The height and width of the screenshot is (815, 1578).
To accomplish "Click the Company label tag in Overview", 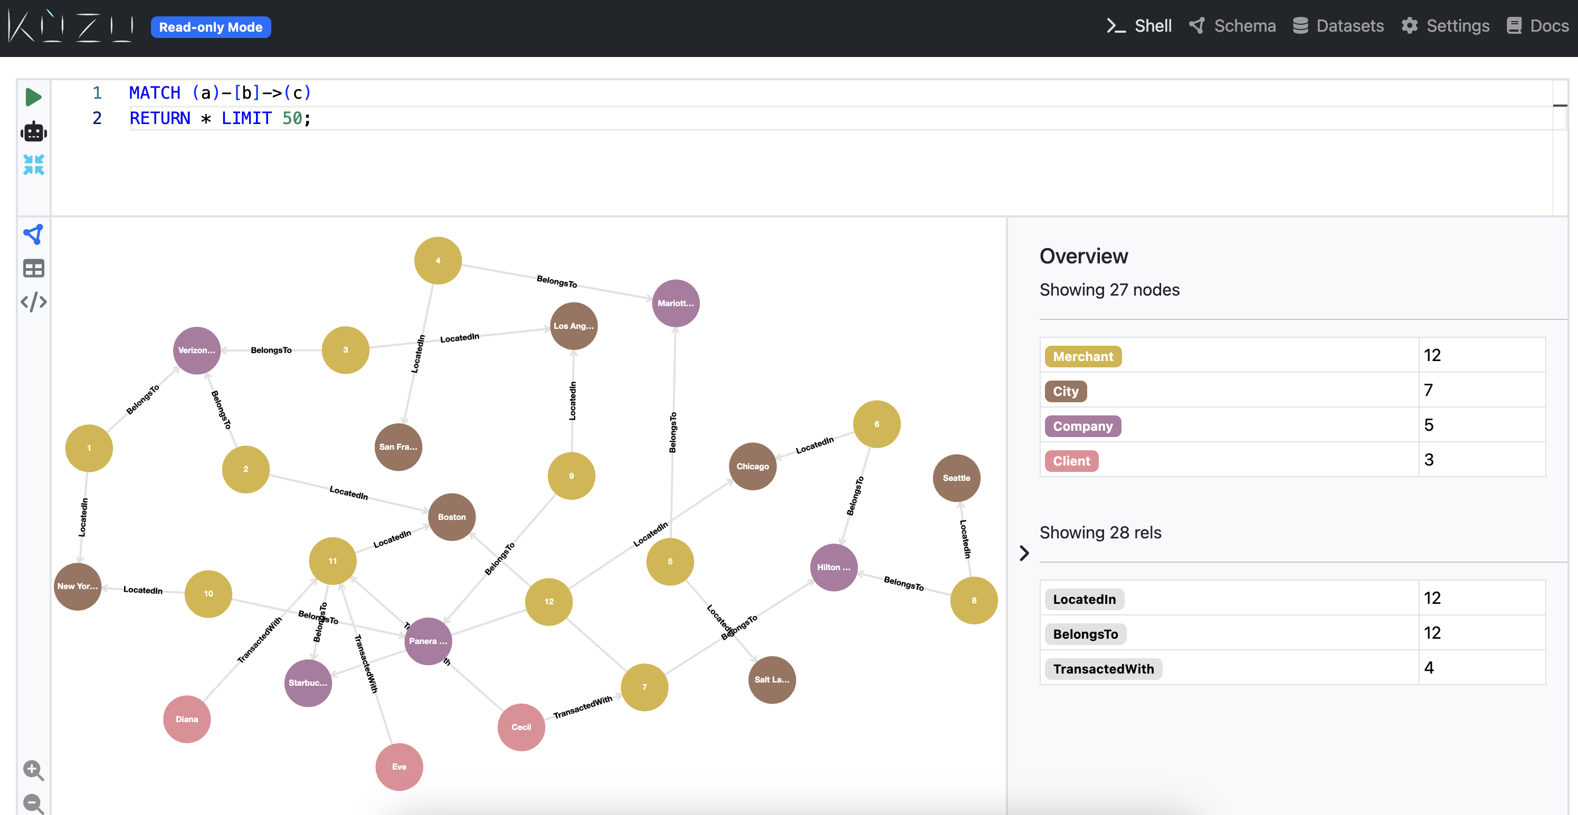I will tap(1082, 426).
